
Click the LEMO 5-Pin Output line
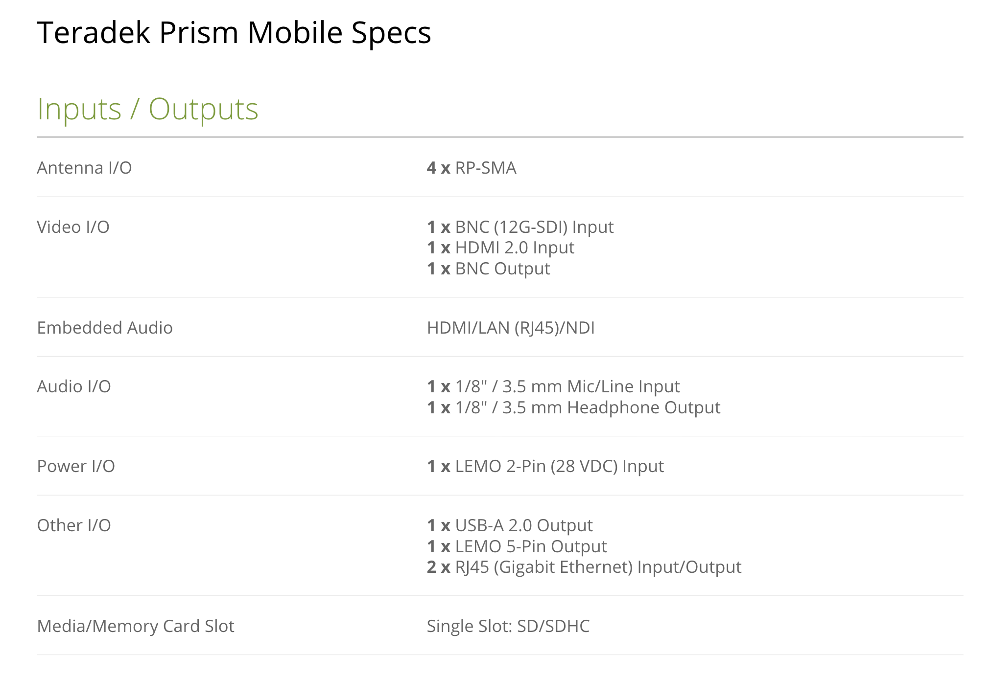517,546
